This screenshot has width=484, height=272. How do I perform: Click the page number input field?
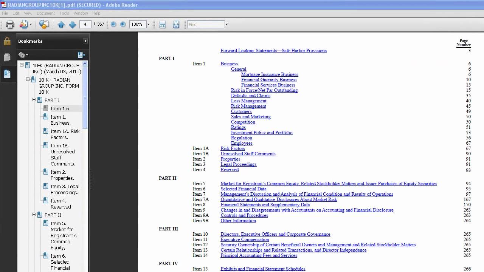point(85,24)
